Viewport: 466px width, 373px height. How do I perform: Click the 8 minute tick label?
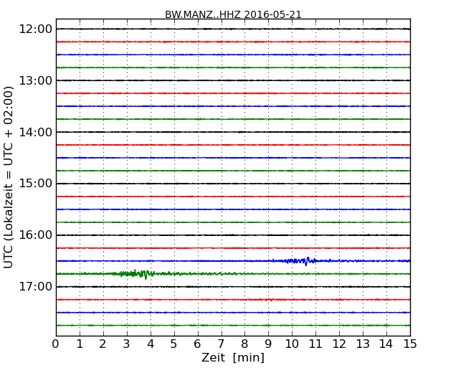(x=245, y=344)
